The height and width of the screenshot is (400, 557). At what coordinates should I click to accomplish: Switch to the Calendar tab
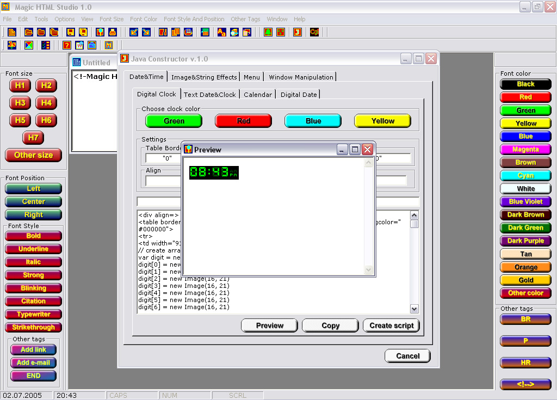coord(257,95)
